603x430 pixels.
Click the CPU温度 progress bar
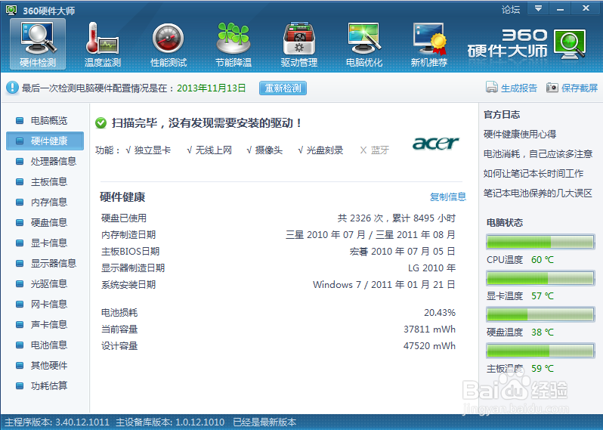540,242
